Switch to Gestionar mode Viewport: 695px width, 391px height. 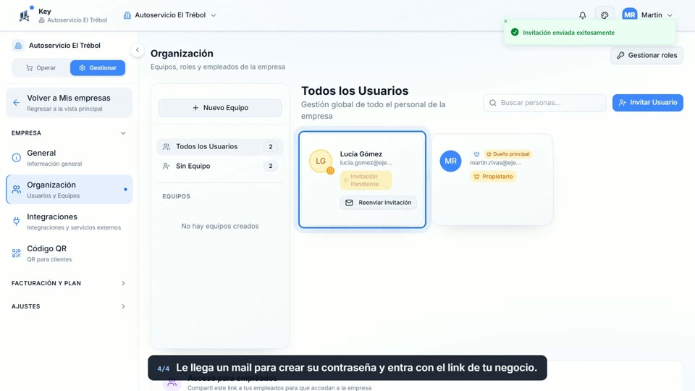[x=98, y=68]
